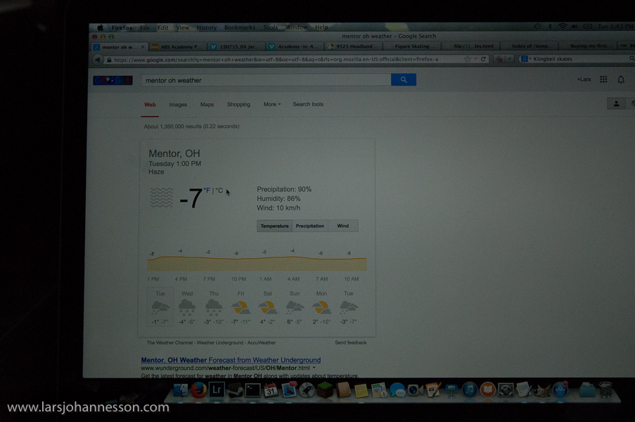Click the Google search input field

click(266, 80)
